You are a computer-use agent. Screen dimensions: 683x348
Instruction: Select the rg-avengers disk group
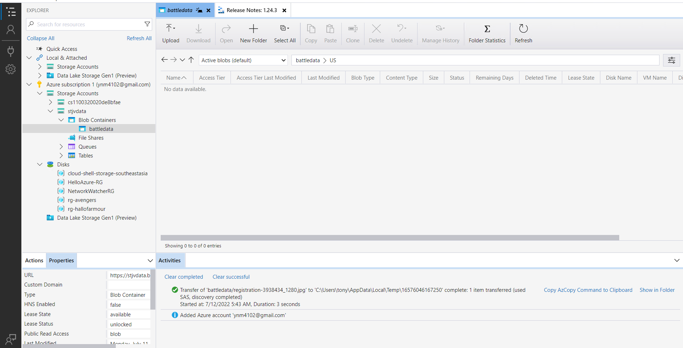coord(82,200)
